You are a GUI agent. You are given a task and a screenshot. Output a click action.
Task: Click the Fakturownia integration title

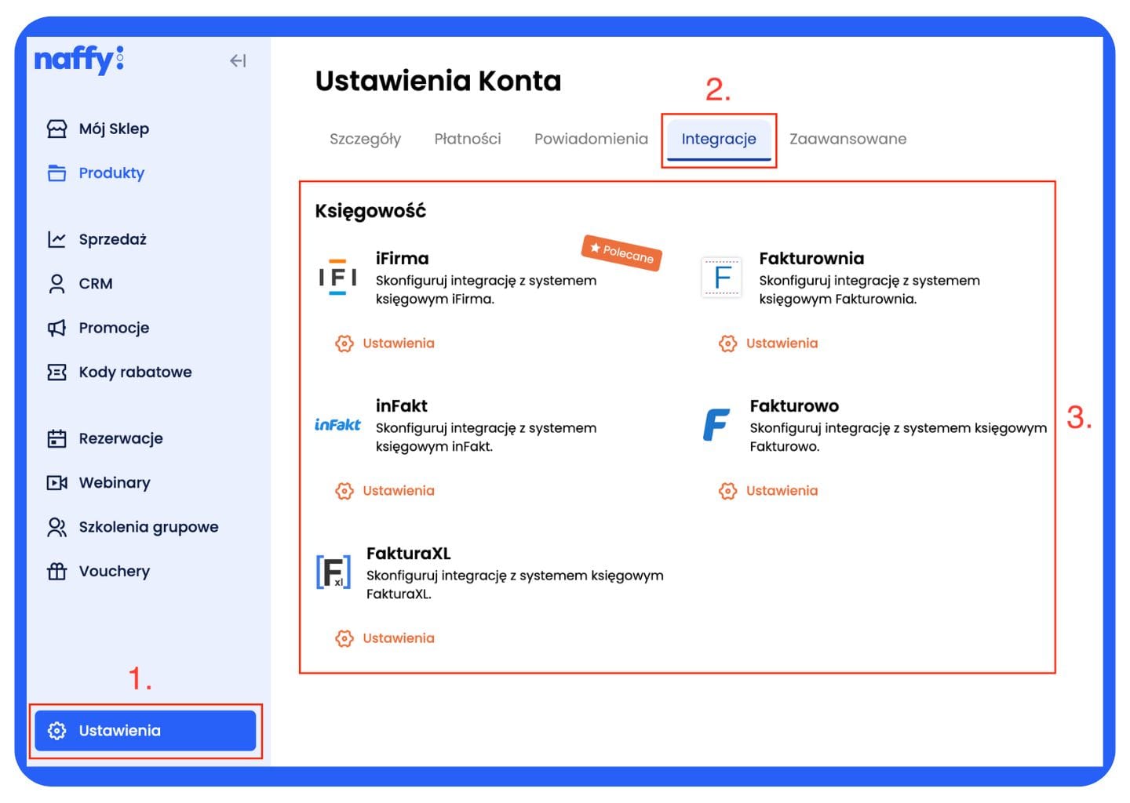click(811, 258)
